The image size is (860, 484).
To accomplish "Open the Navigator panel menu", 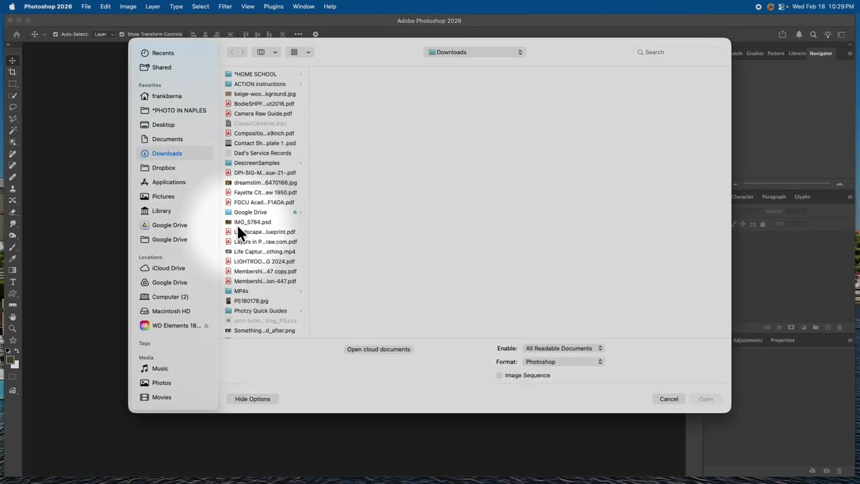I will 850,53.
